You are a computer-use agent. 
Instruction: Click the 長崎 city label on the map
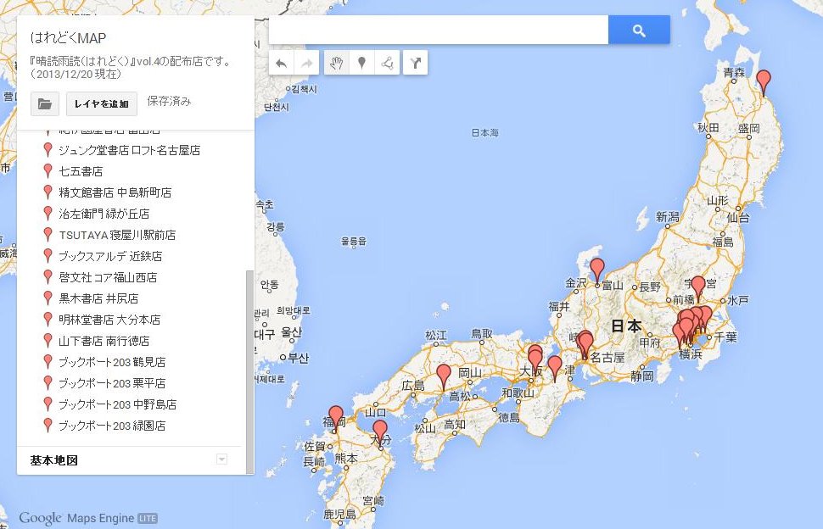click(x=314, y=462)
